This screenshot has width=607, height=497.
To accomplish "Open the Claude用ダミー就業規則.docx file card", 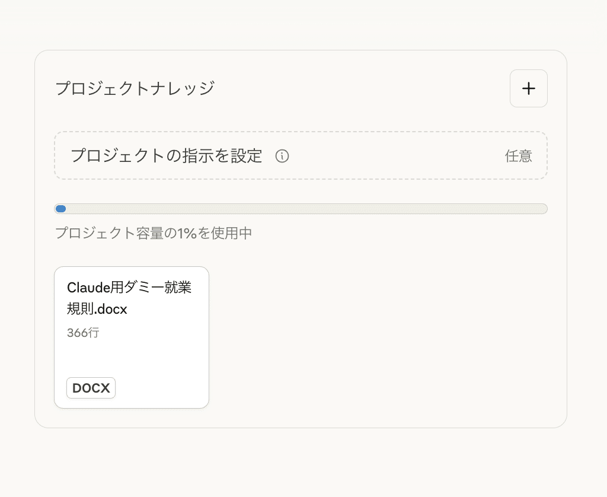I will 132,337.
